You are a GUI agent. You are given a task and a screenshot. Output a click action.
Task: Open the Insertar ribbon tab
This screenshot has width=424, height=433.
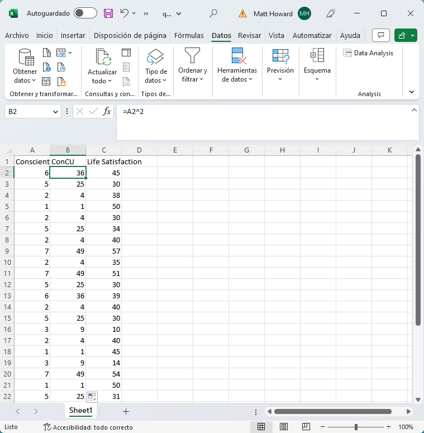point(73,35)
